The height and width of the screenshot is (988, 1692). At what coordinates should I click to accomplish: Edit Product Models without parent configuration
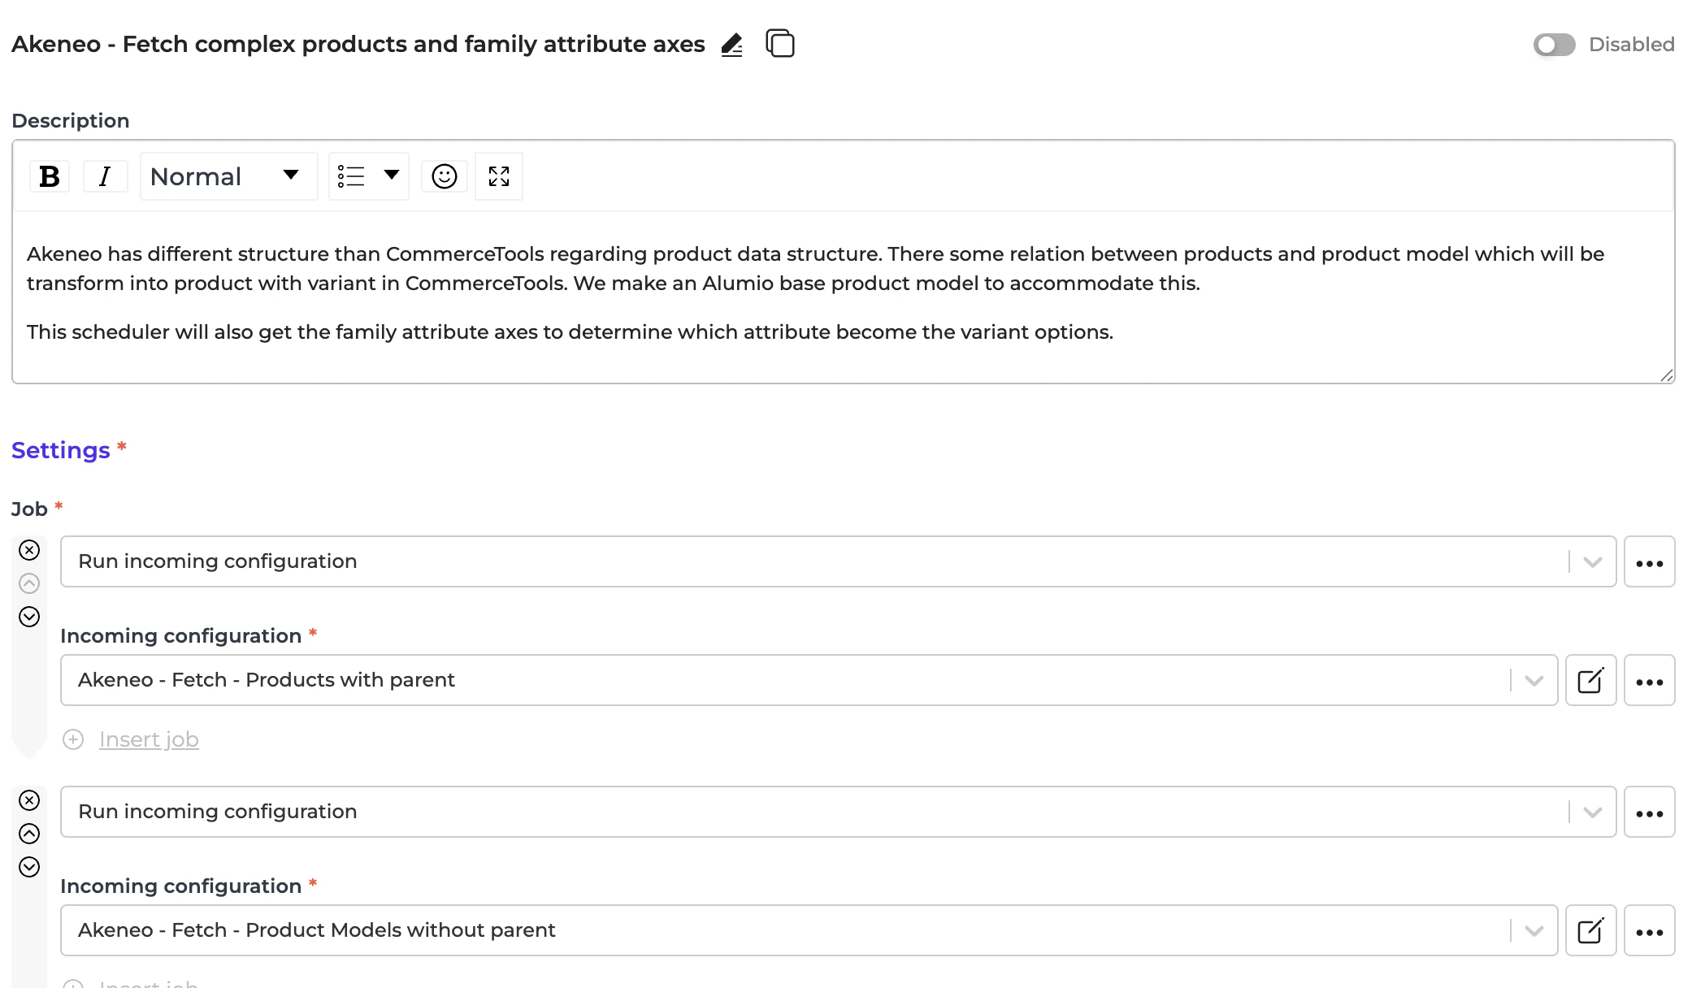click(1590, 930)
